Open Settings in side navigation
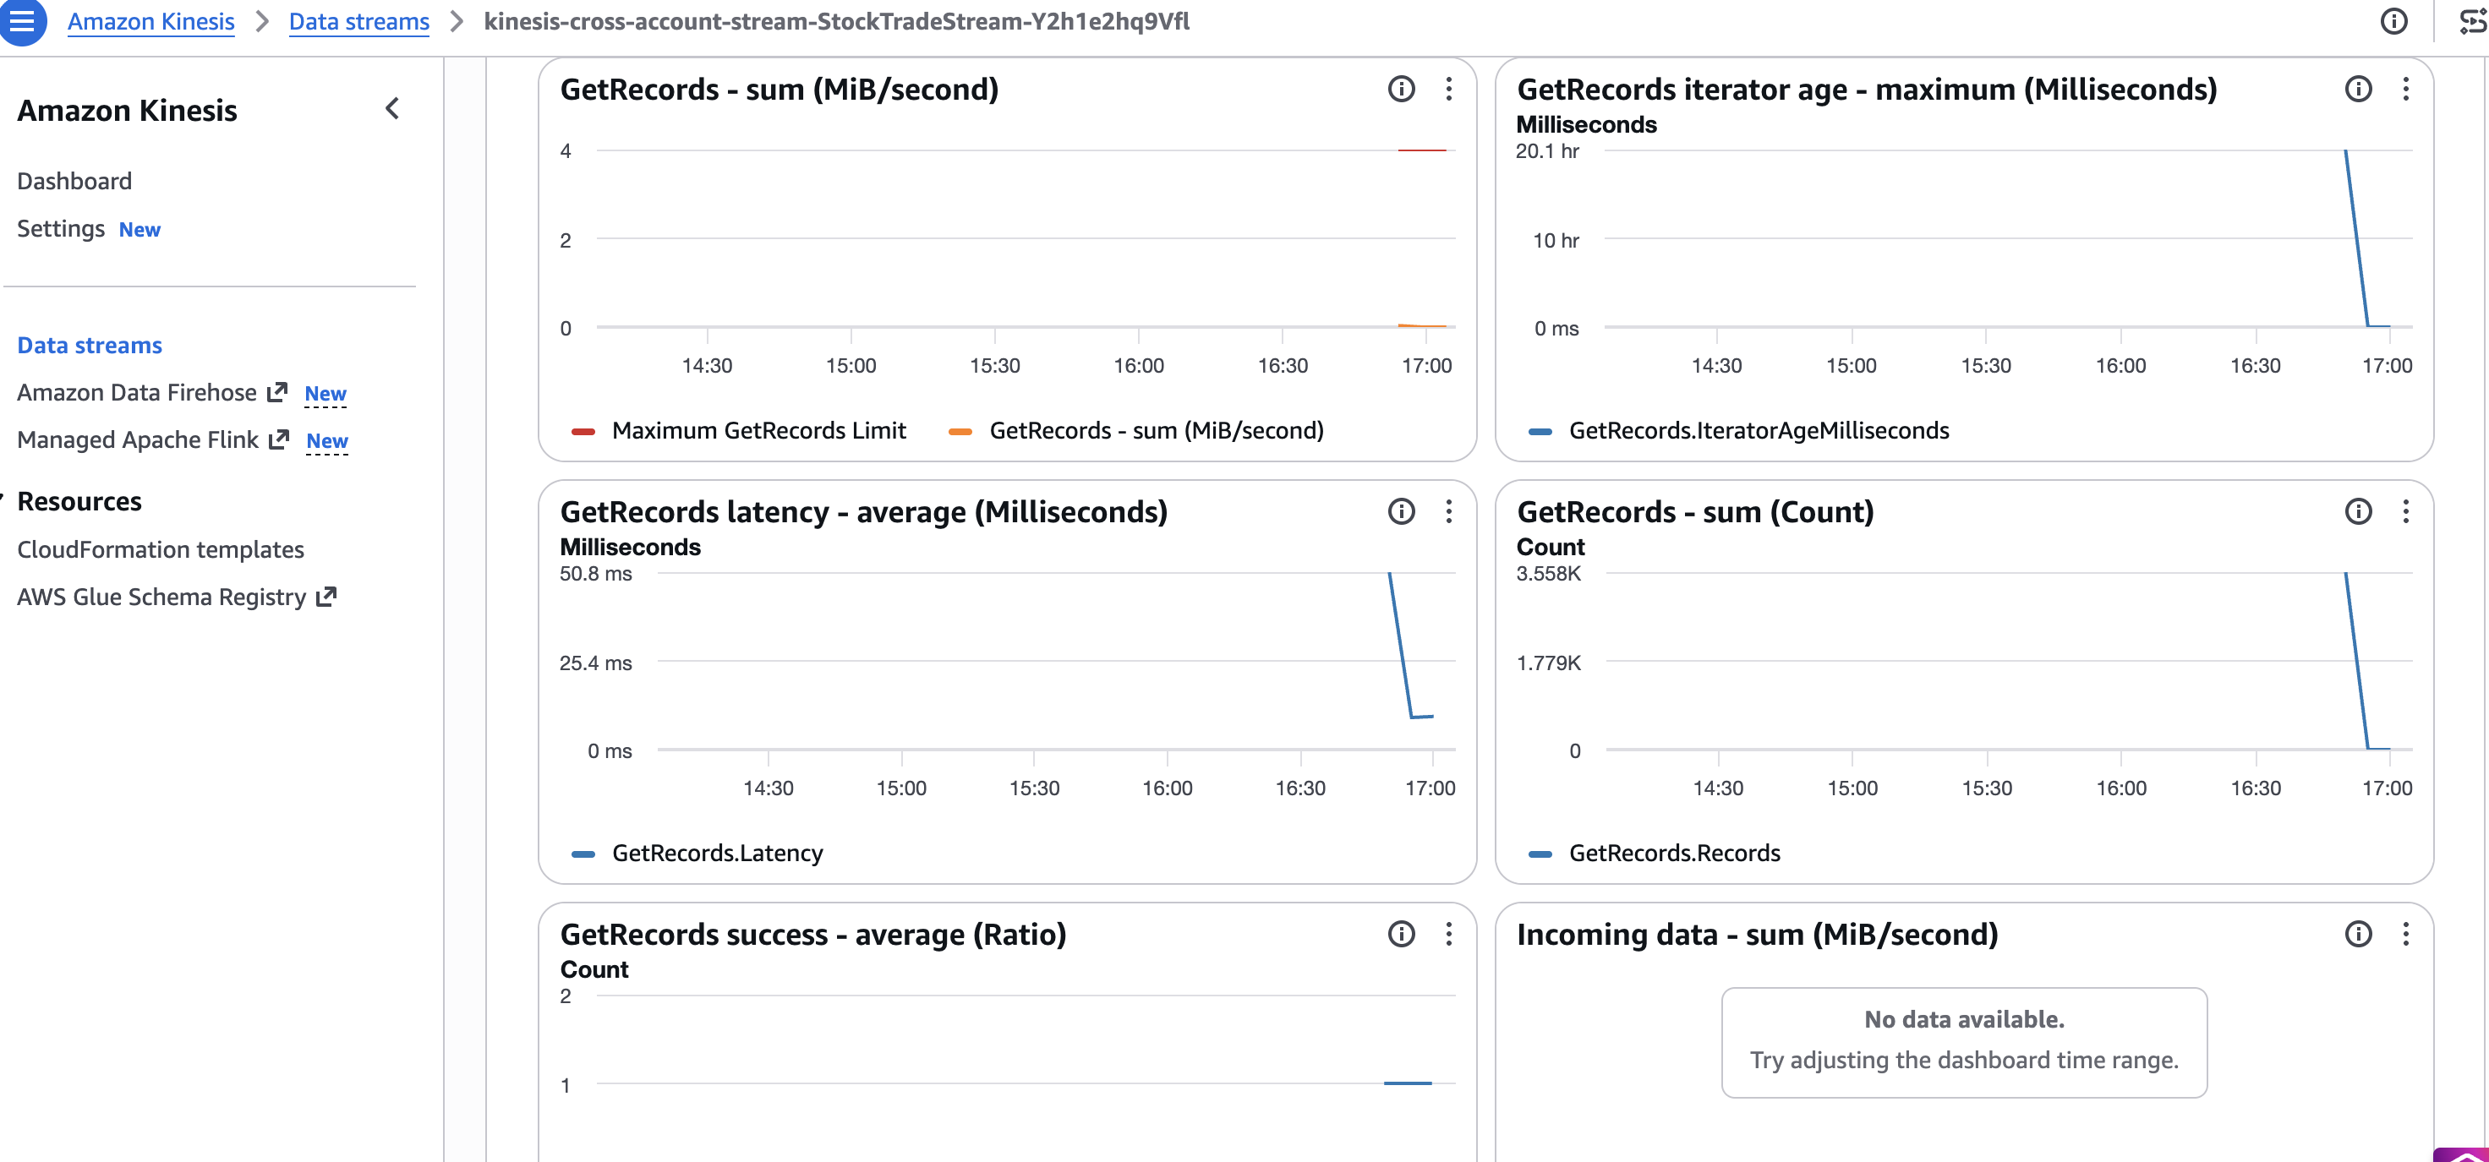Viewport: 2489px width, 1162px height. pos(61,228)
